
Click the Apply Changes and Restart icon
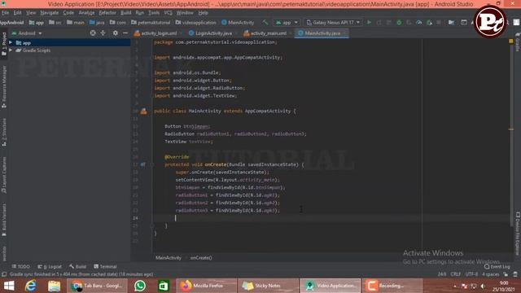click(x=379, y=22)
